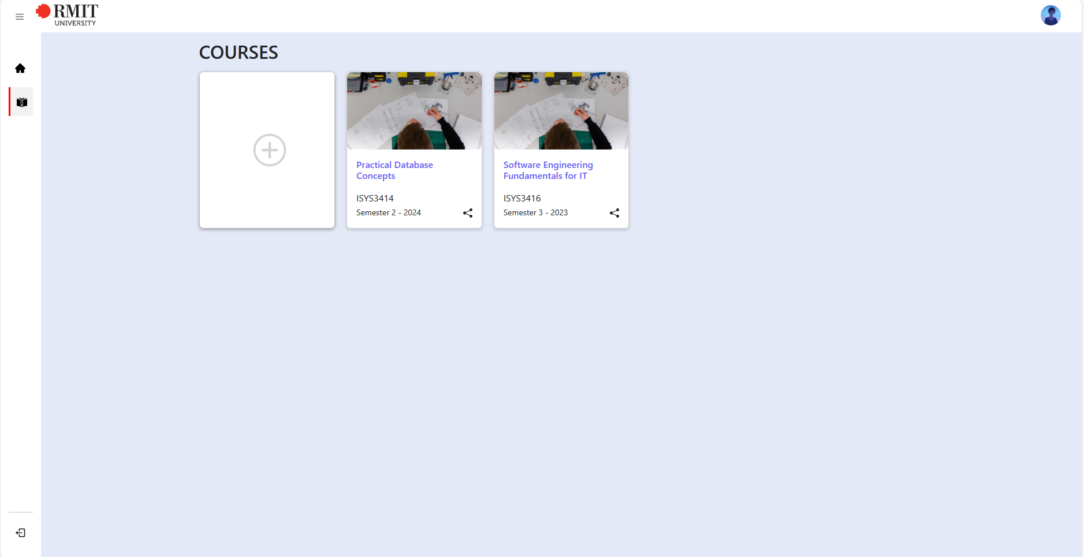The image size is (1084, 557).
Task: Click the Semester 2 - 2024 label
Action: [389, 212]
